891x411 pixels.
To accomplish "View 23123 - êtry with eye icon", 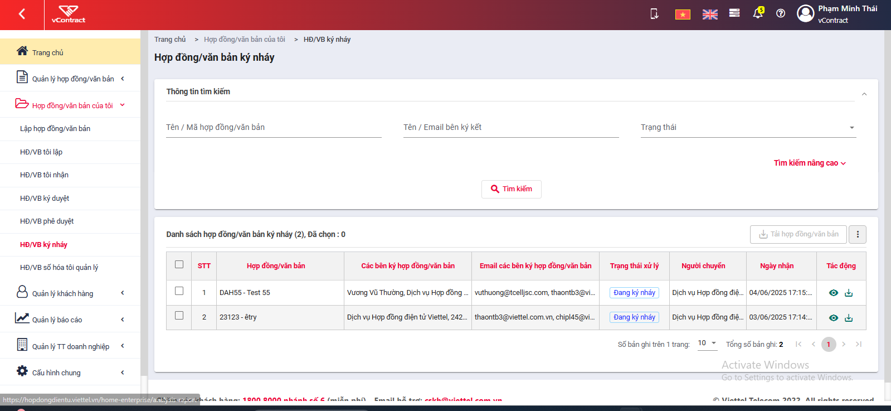I will click(834, 318).
